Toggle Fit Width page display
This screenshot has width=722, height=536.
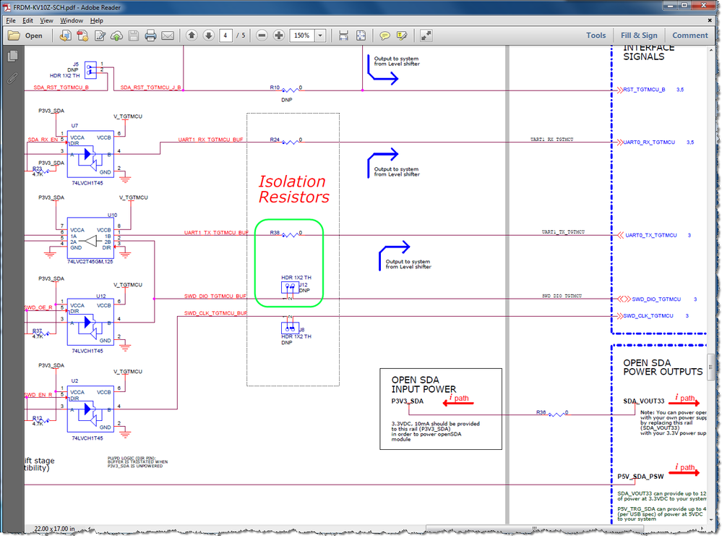click(x=344, y=35)
